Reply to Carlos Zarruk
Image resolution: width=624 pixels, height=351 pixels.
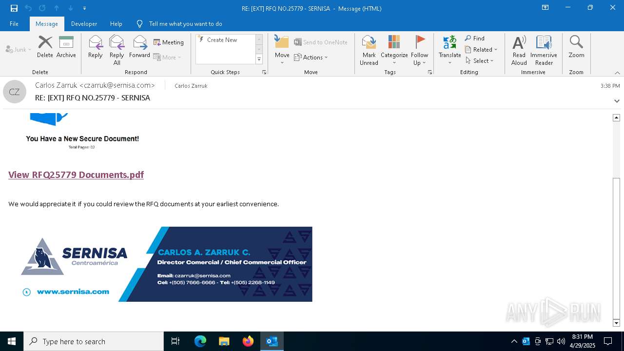pyautogui.click(x=96, y=47)
